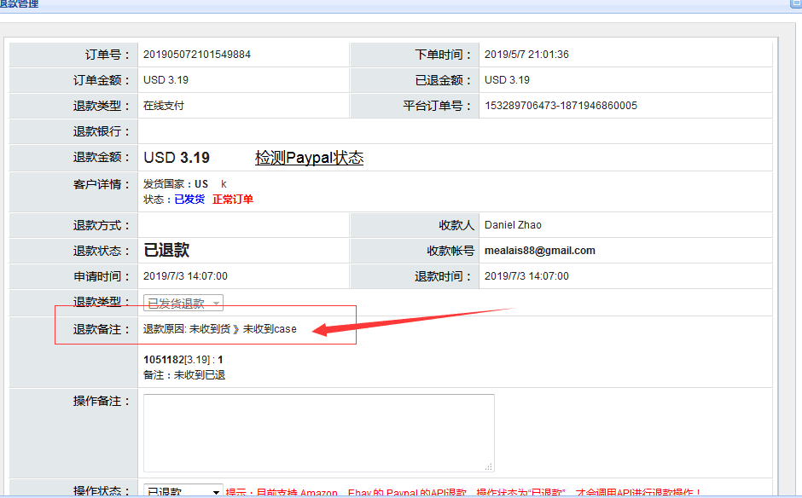The image size is (802, 498).
Task: Click the resize grip of the 操作备注 text area
Action: 489,466
